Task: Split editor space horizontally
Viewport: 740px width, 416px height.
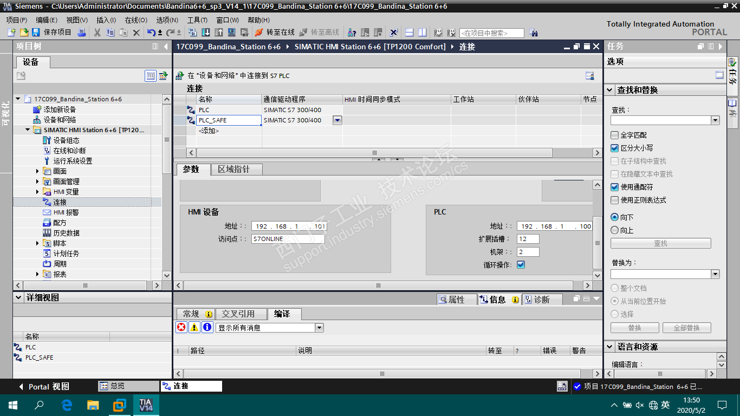Action: (x=410, y=32)
